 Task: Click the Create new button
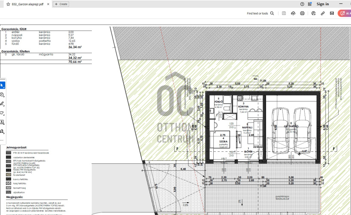61,4
